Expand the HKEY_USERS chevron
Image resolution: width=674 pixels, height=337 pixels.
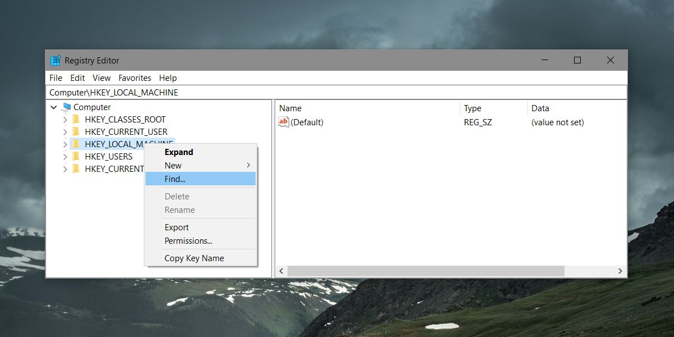coord(65,157)
